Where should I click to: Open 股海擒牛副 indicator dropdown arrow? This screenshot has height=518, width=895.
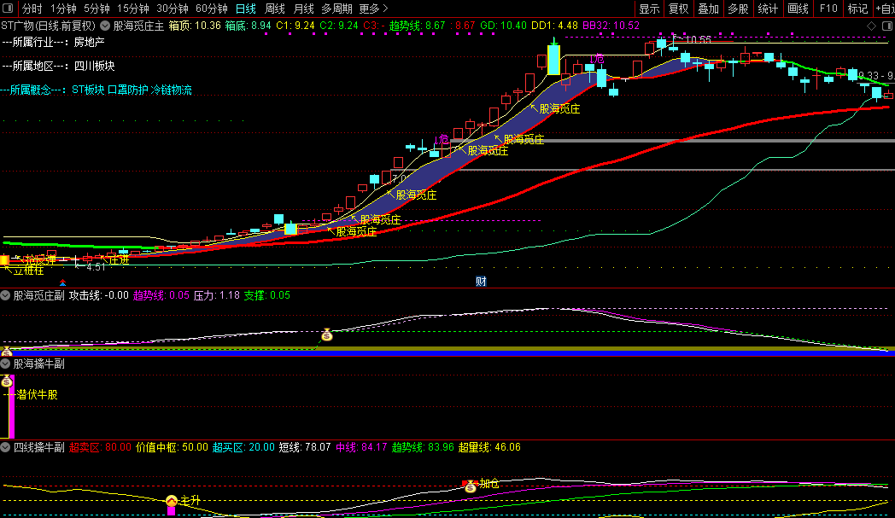coord(5,364)
